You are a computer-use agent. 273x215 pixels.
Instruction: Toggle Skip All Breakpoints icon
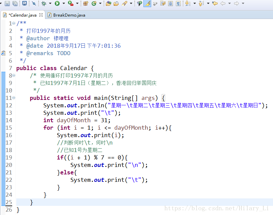[x=34, y=3]
